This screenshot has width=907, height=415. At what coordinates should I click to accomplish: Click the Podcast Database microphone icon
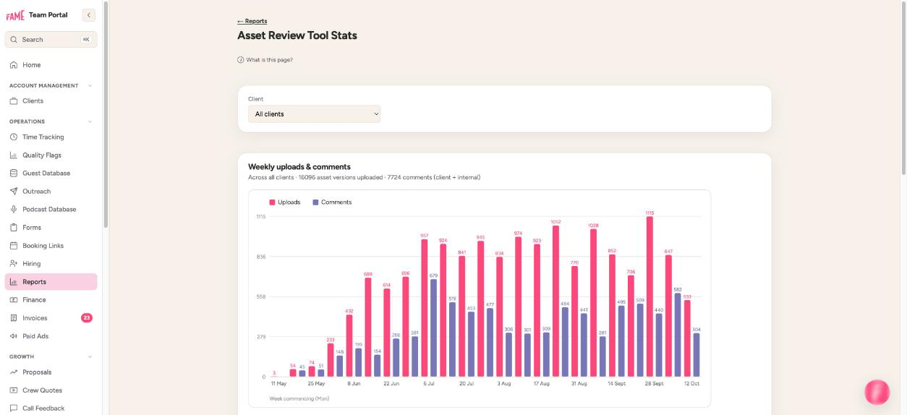14,210
